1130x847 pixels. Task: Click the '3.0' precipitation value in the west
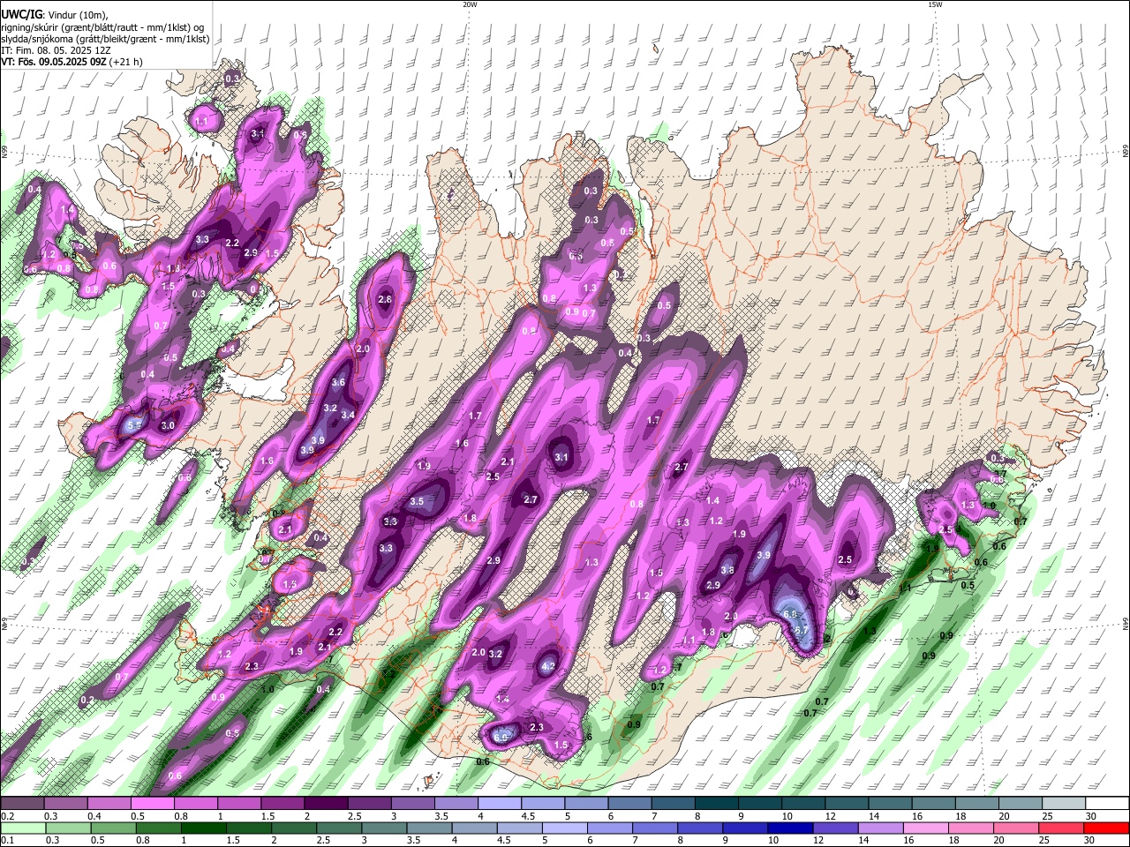[168, 426]
